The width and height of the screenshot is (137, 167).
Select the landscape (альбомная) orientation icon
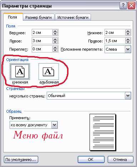click(x=49, y=71)
